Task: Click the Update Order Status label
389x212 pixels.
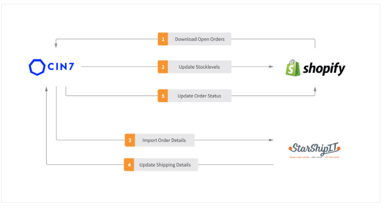Action: point(199,96)
